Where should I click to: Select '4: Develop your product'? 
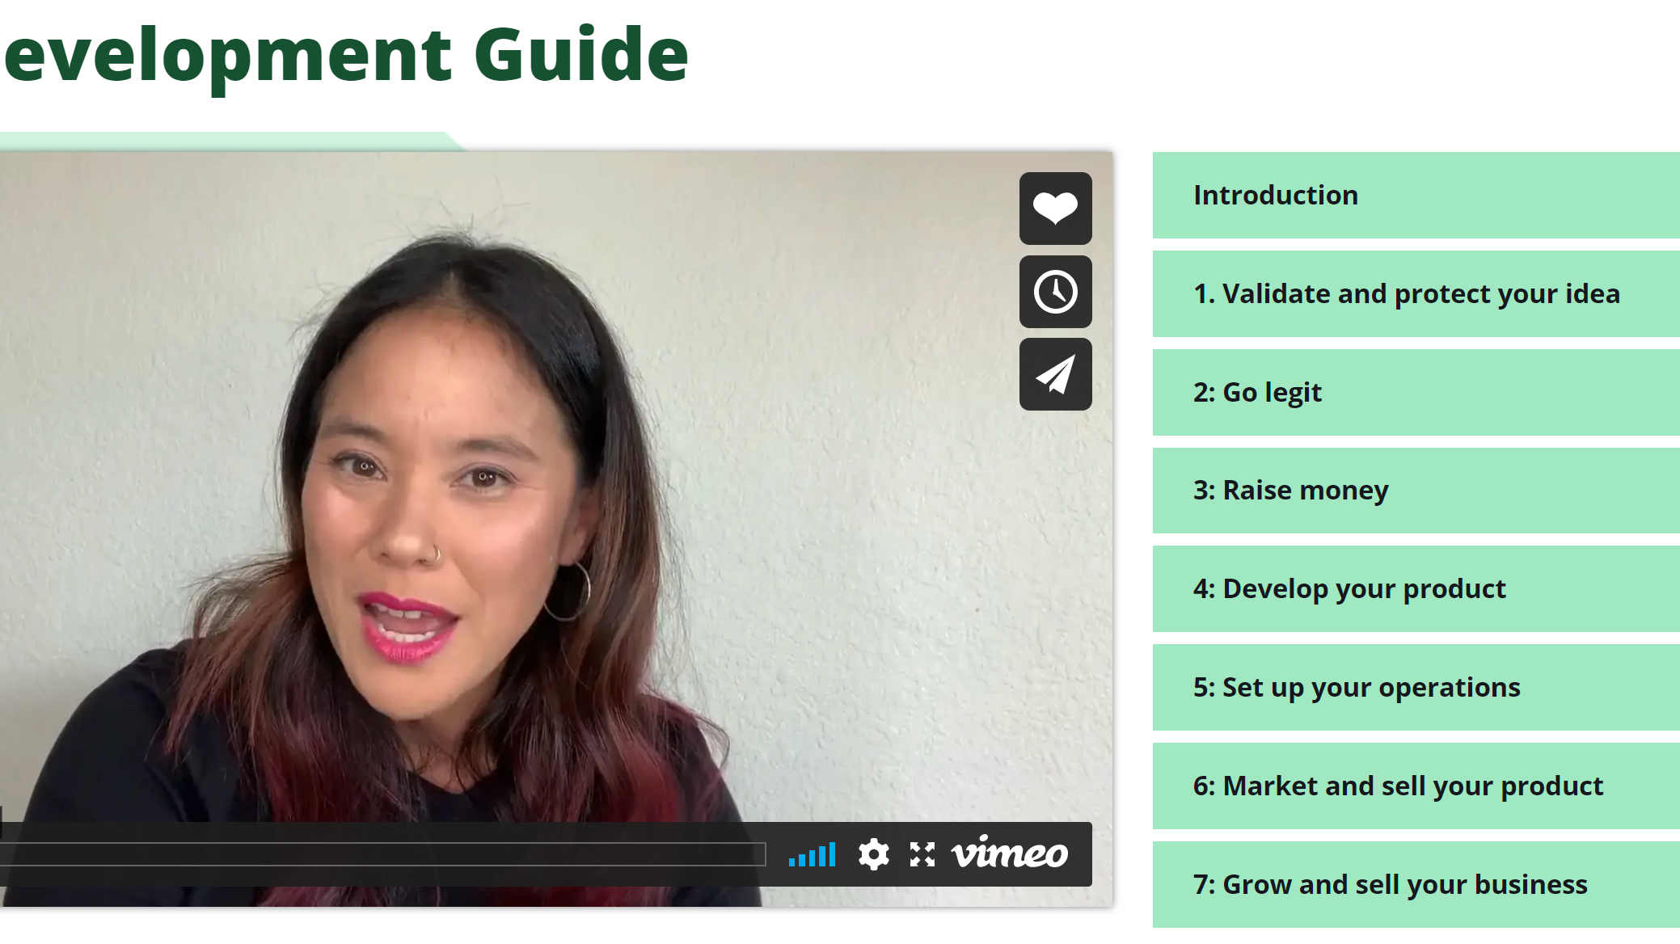pyautogui.click(x=1416, y=588)
